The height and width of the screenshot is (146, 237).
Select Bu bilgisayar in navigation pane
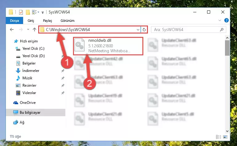point(30,112)
